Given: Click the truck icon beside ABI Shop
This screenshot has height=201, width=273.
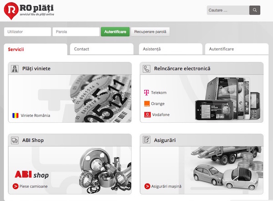Looking at the screenshot, I should [15, 140].
